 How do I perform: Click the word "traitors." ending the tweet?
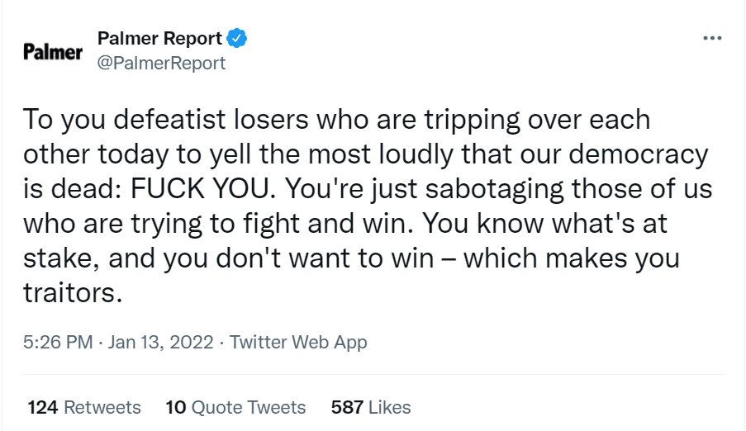point(73,292)
